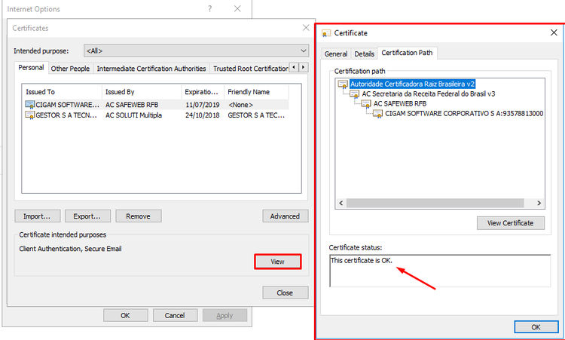Click the View button in Certificates dialog
Screen dimensions: 565x340
coord(277,262)
